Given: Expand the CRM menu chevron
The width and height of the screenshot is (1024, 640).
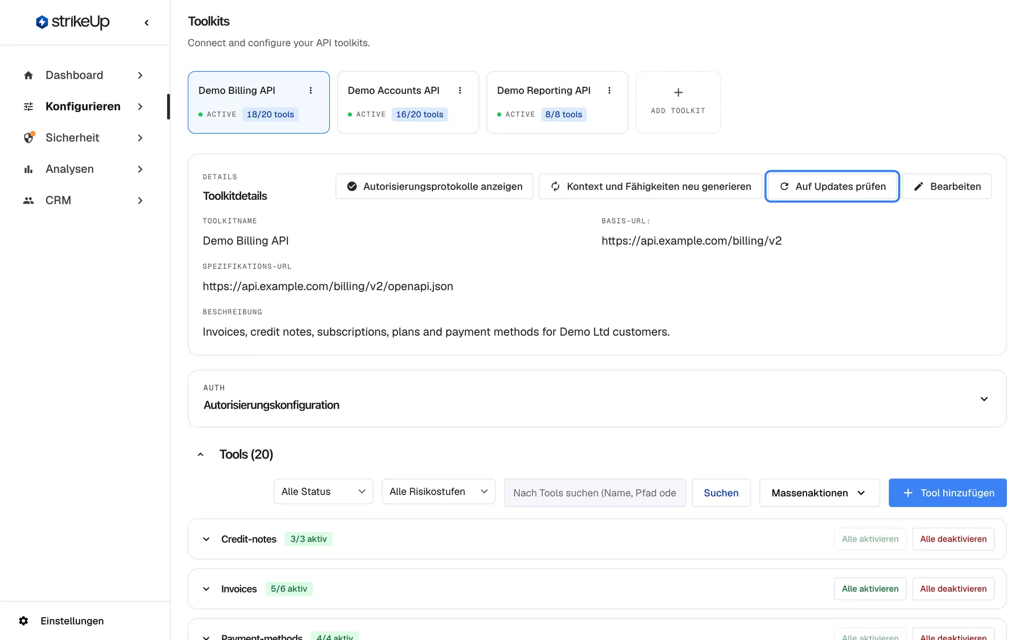Looking at the screenshot, I should (140, 200).
